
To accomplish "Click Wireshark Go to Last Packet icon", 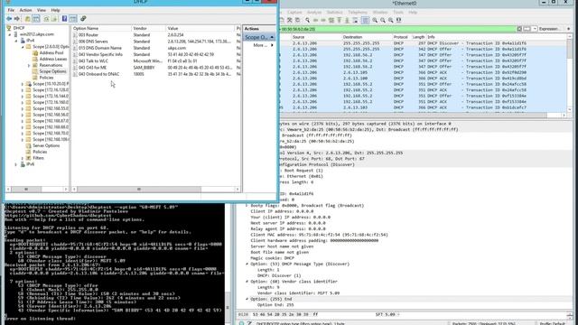I will 347,20.
